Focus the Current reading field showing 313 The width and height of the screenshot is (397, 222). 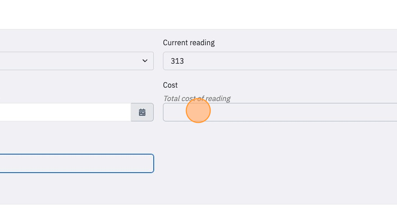point(280,61)
